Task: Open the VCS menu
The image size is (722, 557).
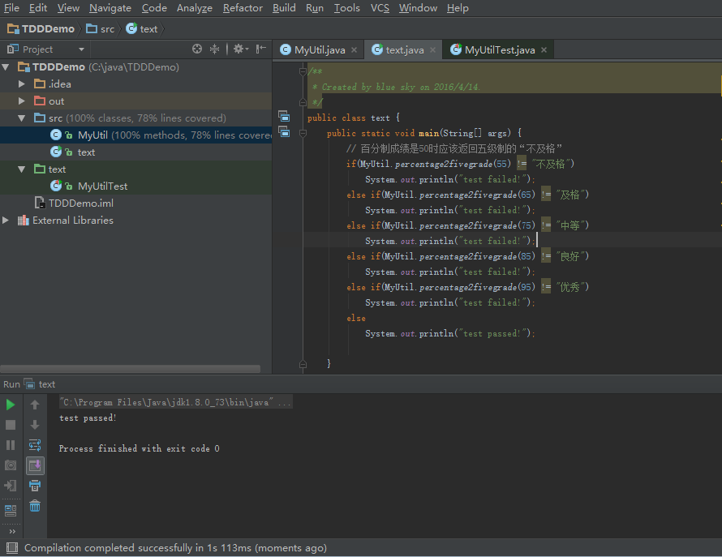Action: pyautogui.click(x=380, y=8)
